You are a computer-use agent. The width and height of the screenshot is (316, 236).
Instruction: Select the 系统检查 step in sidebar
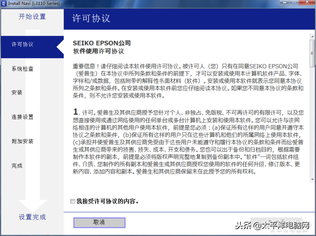23,69
